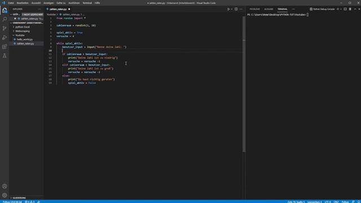The width and height of the screenshot is (361, 203).
Task: Click the VS Code logo in title bar
Action: pyautogui.click(x=3, y=3)
